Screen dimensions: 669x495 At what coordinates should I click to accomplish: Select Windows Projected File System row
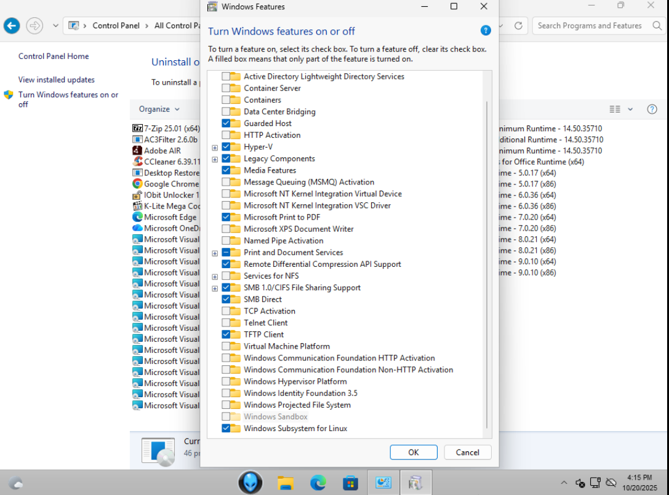(x=297, y=405)
